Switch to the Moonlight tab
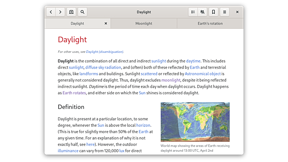 144,23
